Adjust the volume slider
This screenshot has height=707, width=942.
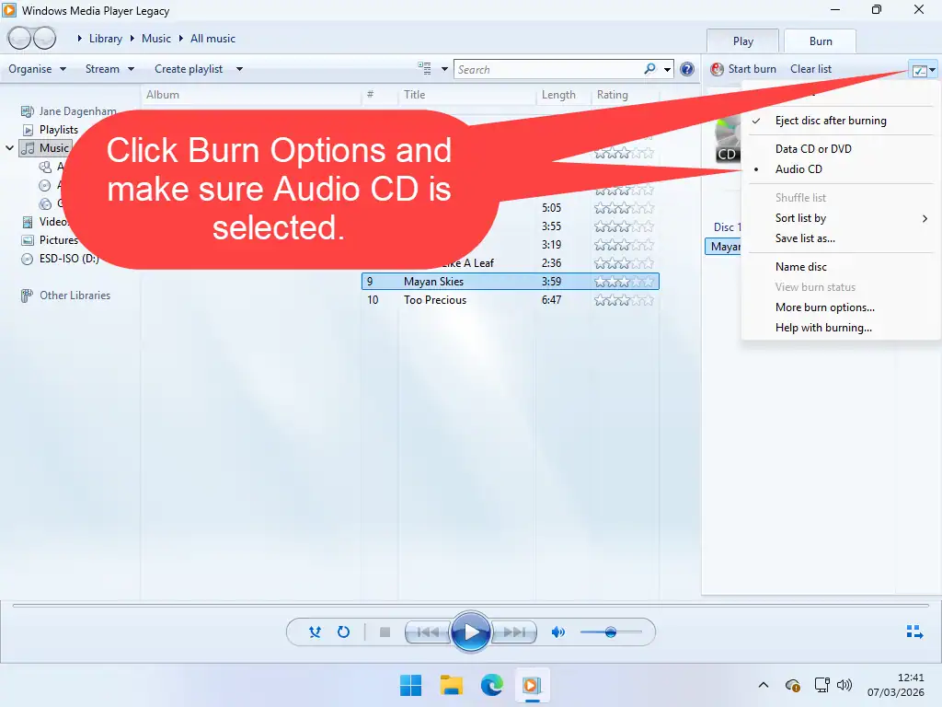[x=613, y=632]
